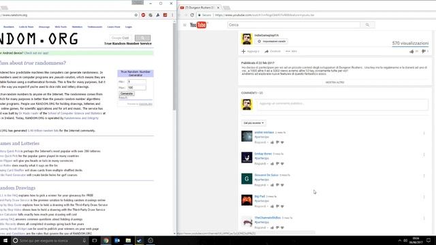Image resolution: width=436 pixels, height=245 pixels.
Task: Open the Numbers menu on random.org
Action: (9, 27)
